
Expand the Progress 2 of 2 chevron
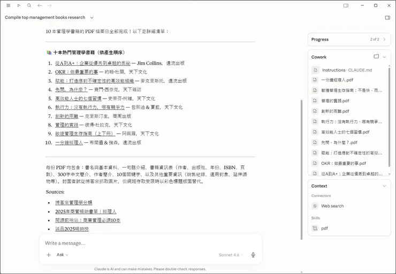point(384,39)
